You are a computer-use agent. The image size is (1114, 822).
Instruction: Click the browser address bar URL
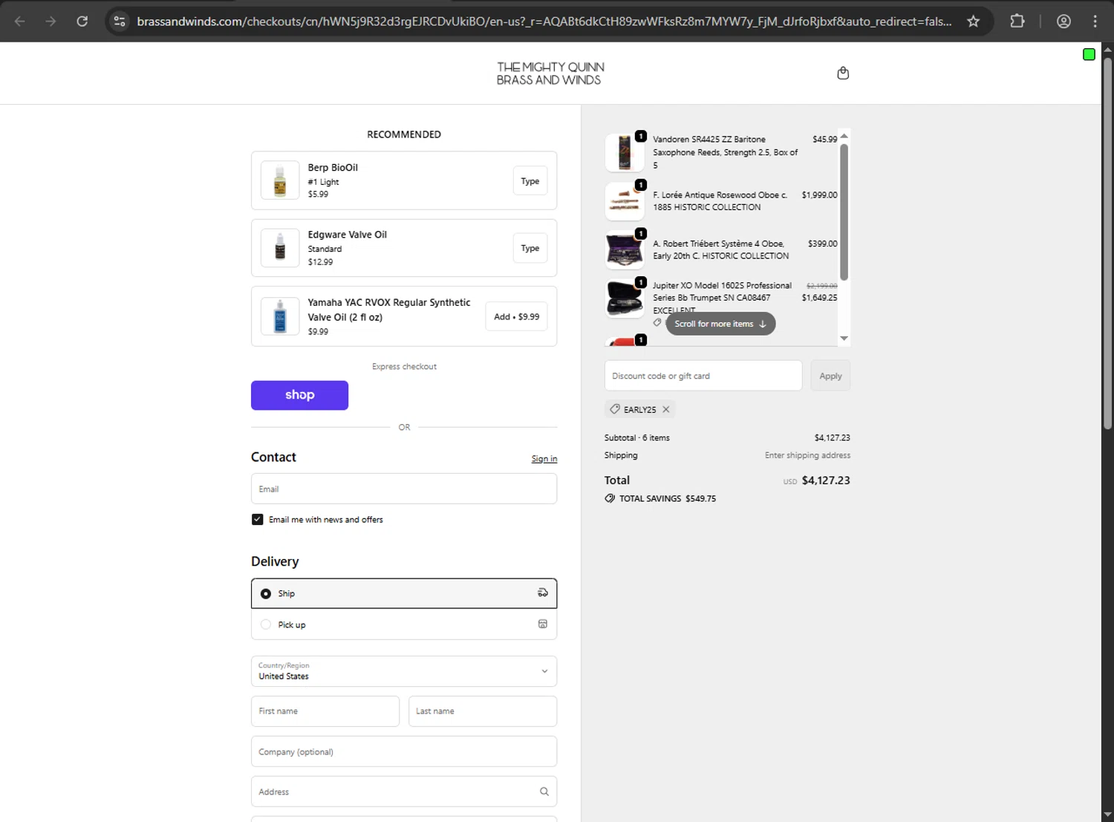[x=544, y=21]
